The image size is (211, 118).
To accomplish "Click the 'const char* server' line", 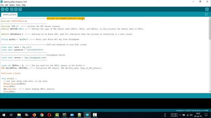I will pyautogui.click(x=24, y=58).
